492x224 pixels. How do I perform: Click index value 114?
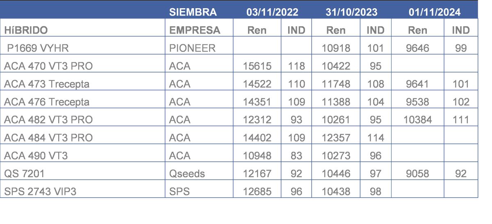click(x=375, y=138)
